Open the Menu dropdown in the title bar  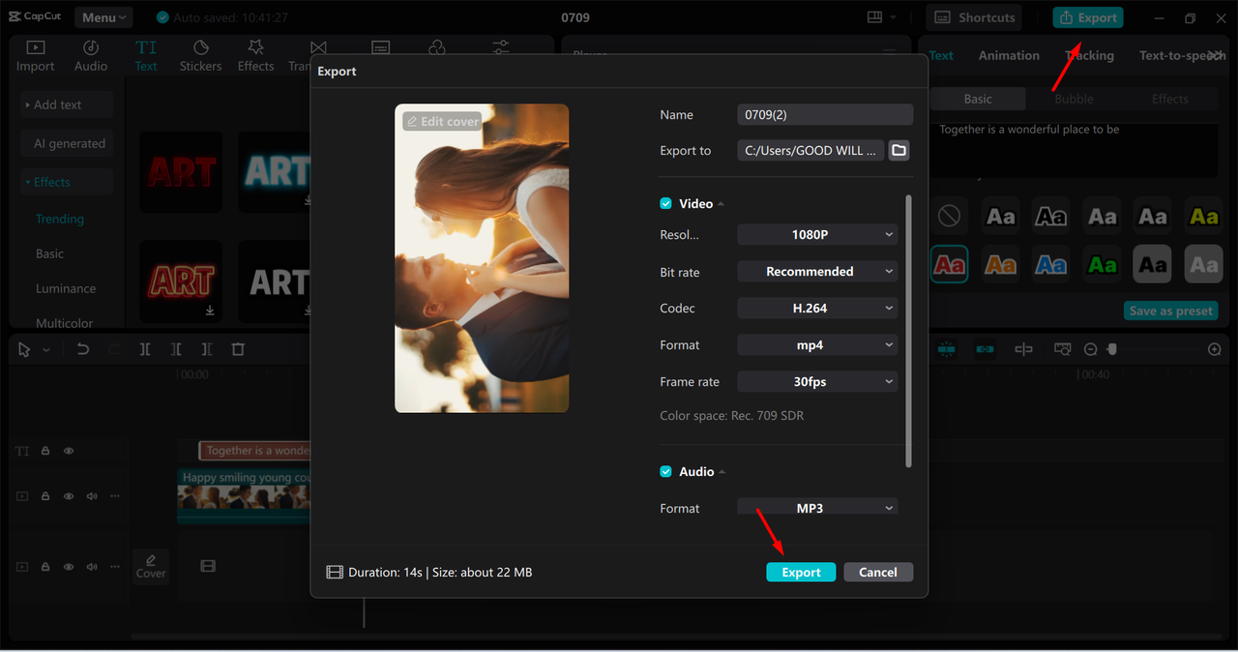[103, 17]
